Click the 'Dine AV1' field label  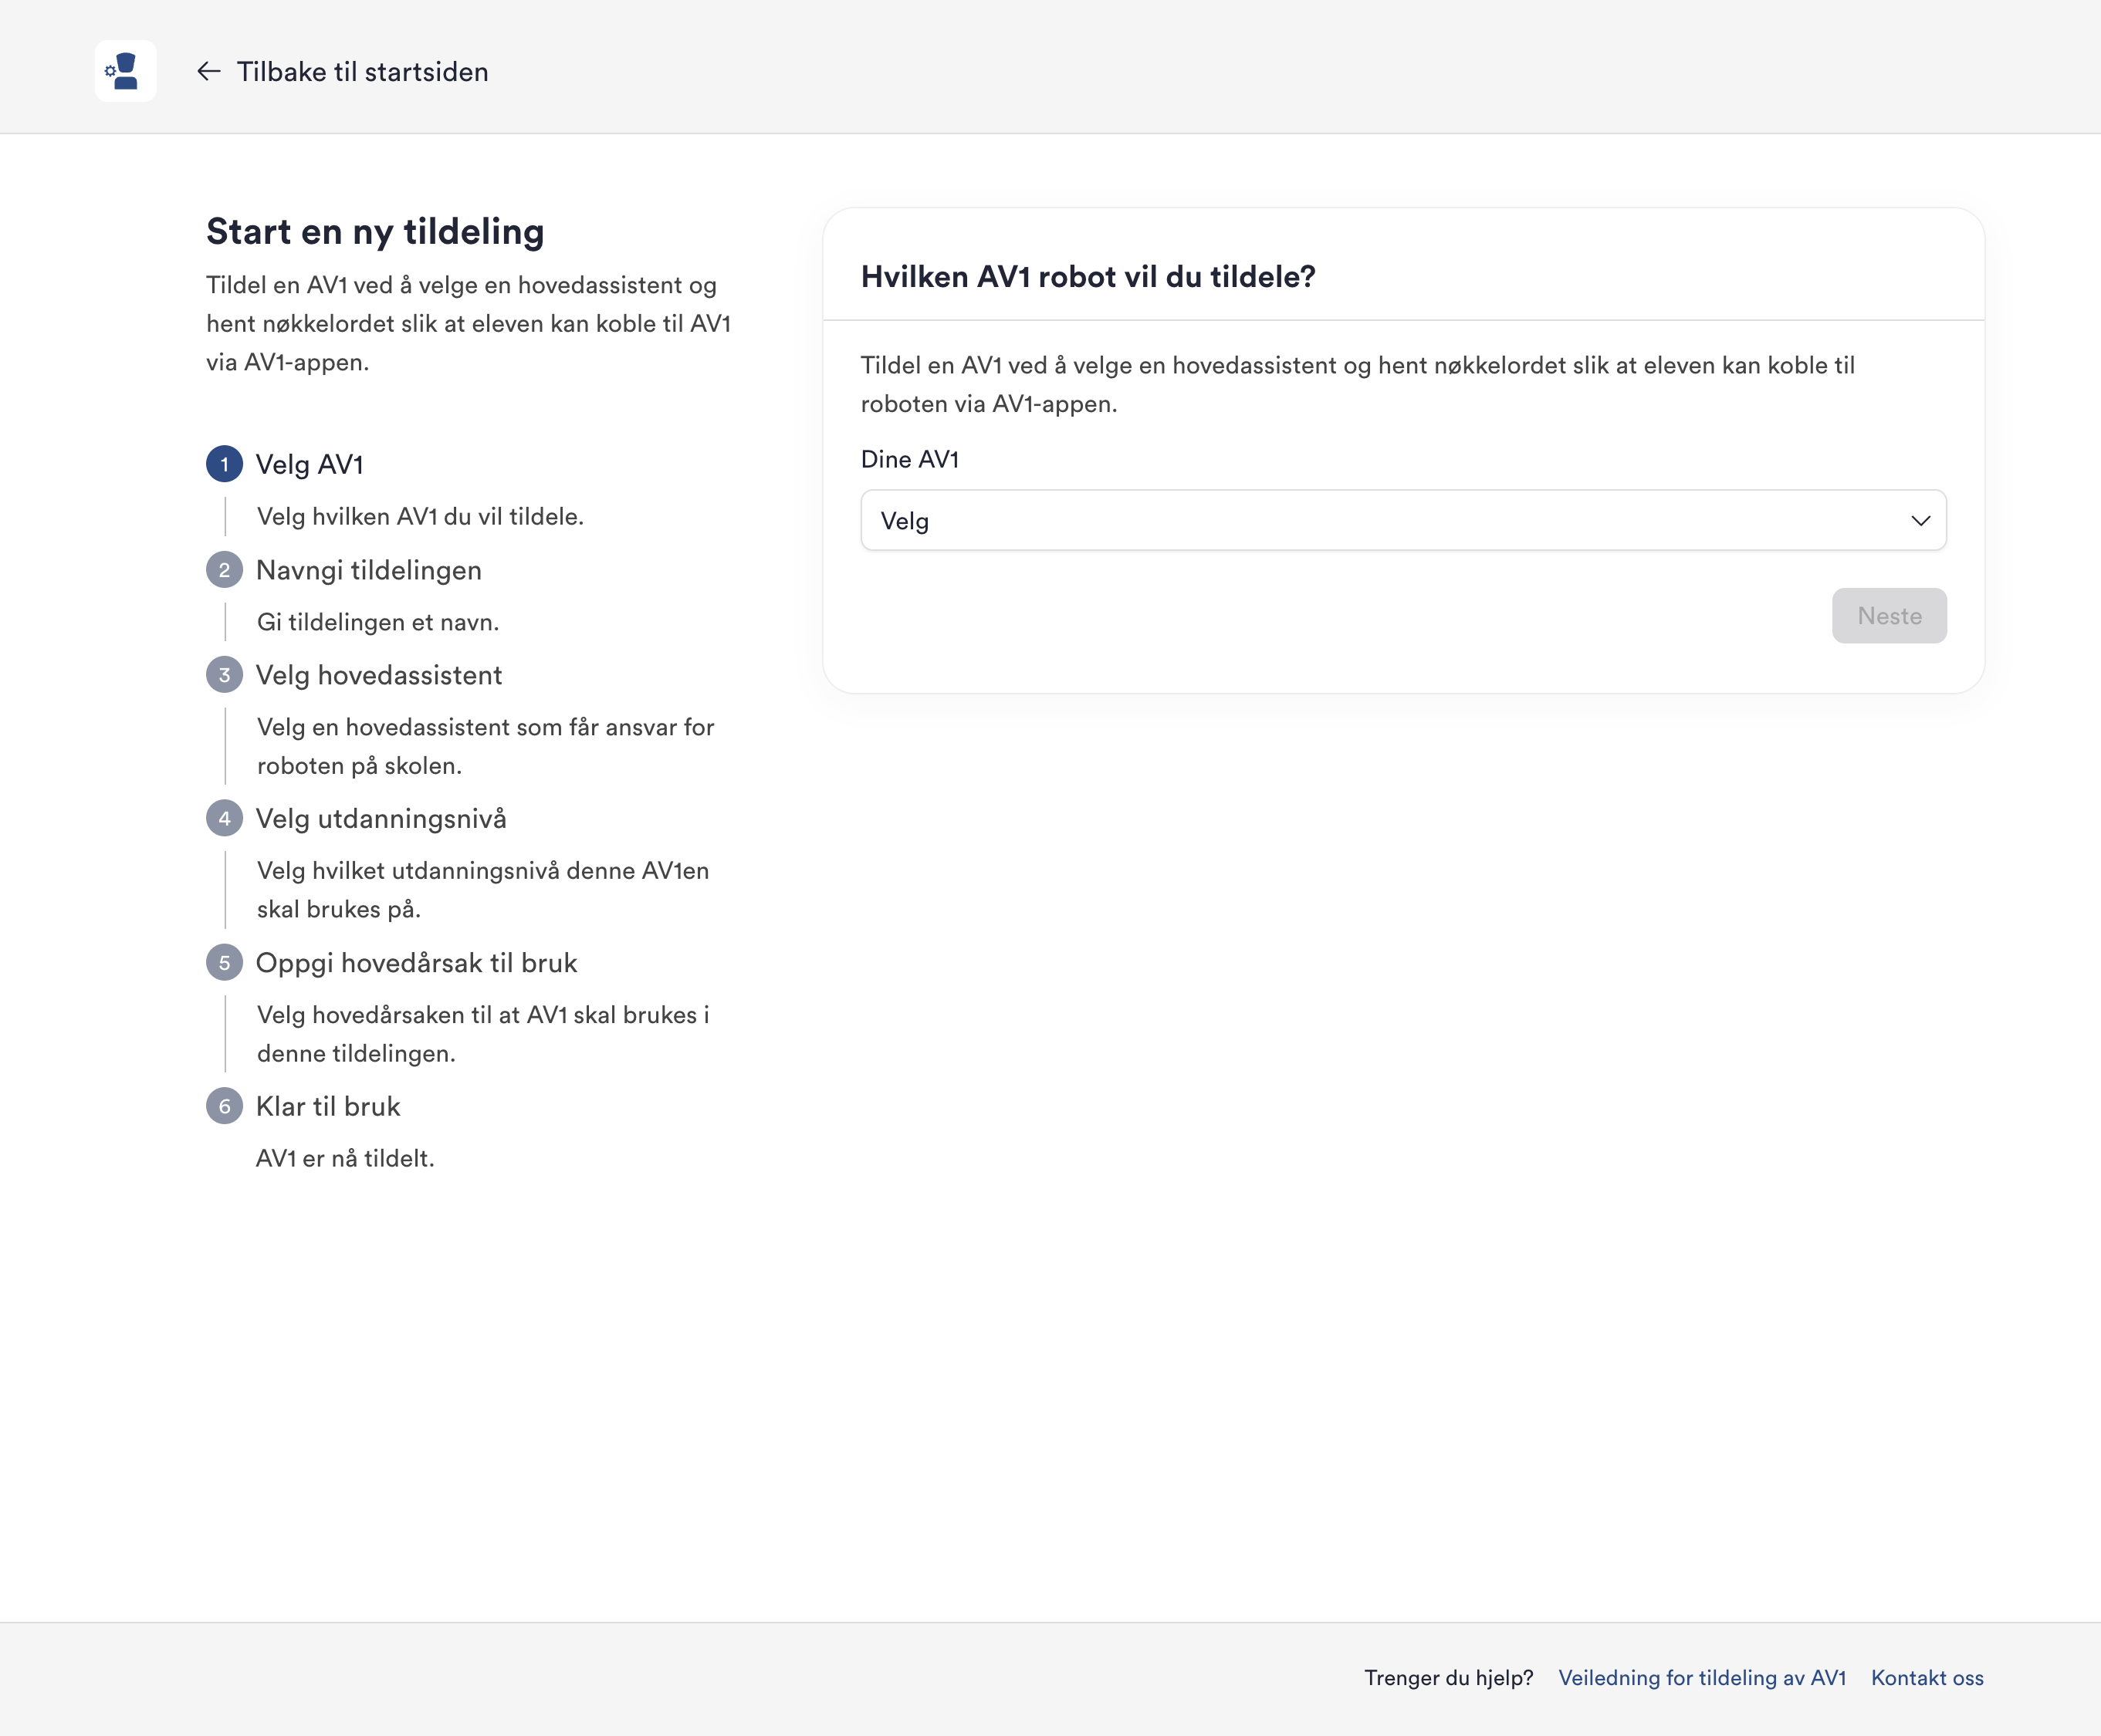(909, 459)
